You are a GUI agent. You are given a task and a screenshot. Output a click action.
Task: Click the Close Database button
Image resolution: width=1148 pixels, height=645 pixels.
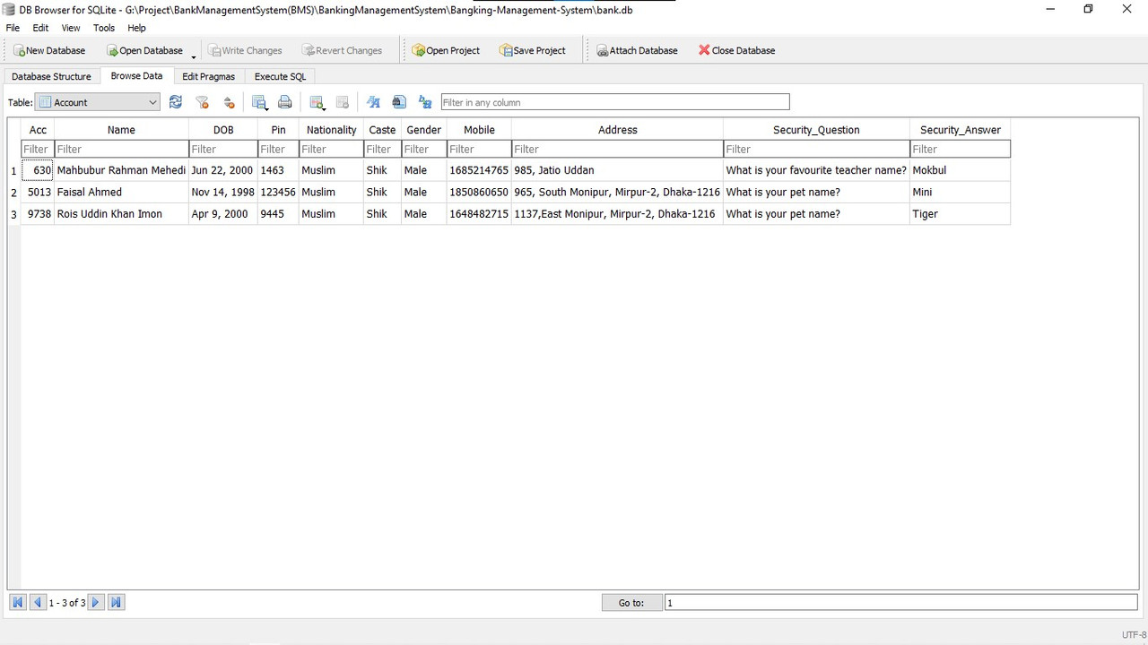pyautogui.click(x=736, y=51)
